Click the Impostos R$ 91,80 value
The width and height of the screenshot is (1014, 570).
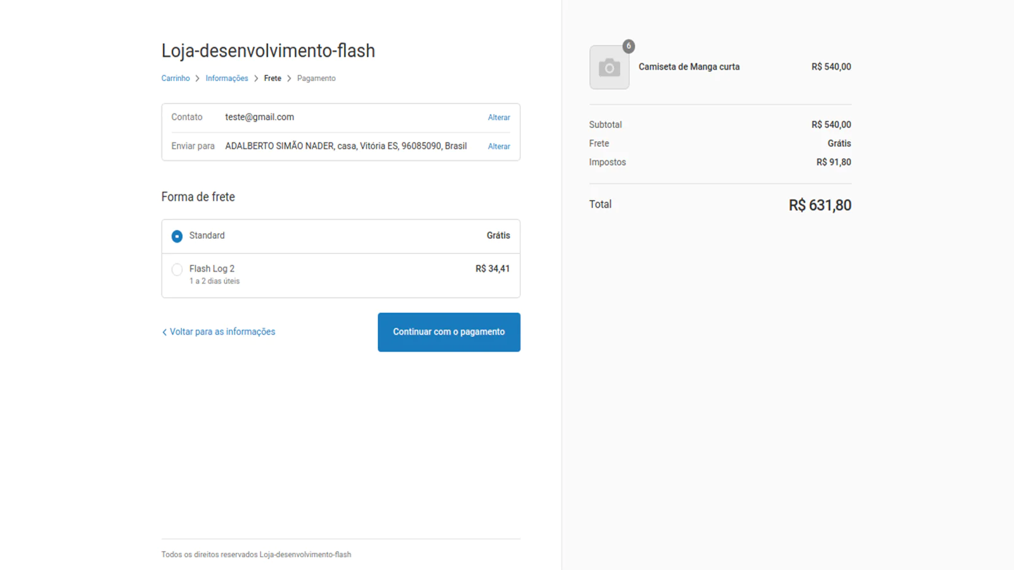coord(833,162)
